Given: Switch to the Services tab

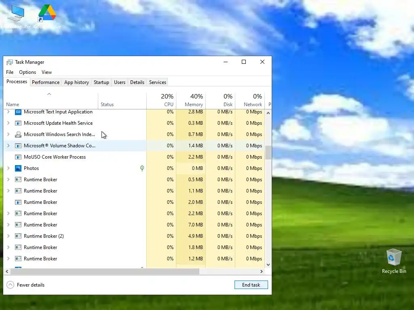Looking at the screenshot, I should pyautogui.click(x=158, y=82).
